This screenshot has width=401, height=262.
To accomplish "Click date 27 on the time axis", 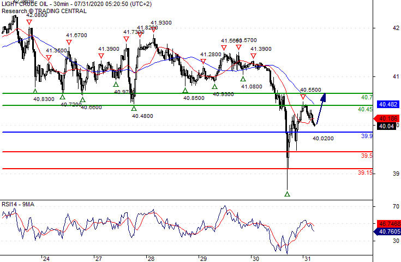I will point(99,259).
